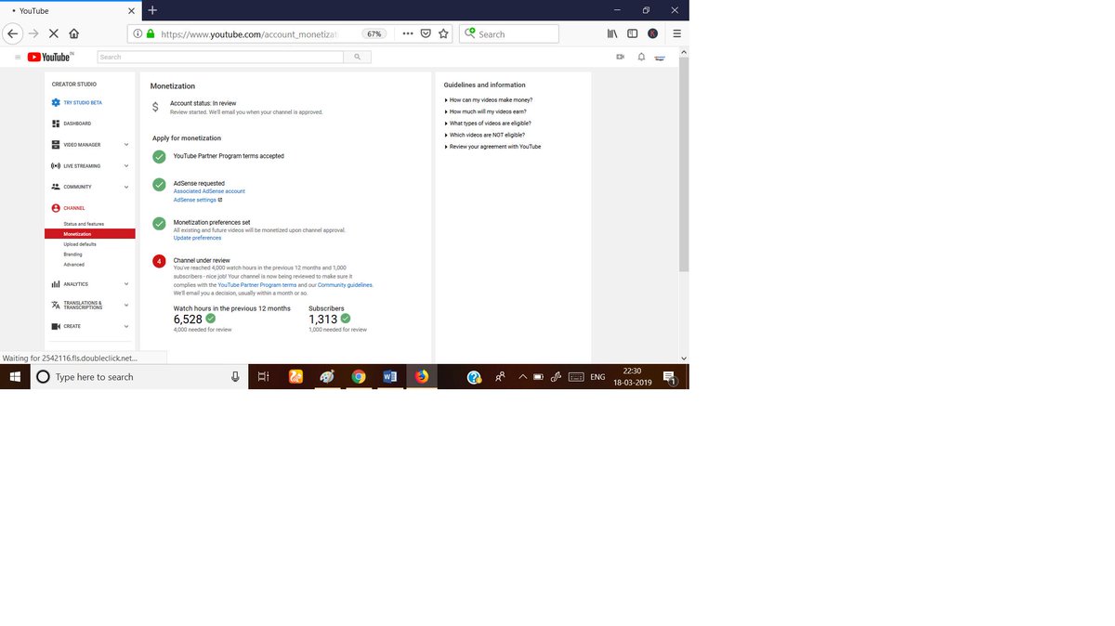1115x626 pixels.
Task: Select Monetization in Channel menu
Action: click(x=89, y=234)
